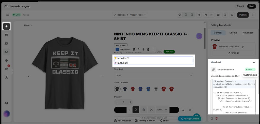
Task: Select the gray shirt color swatch
Action: pos(156,89)
